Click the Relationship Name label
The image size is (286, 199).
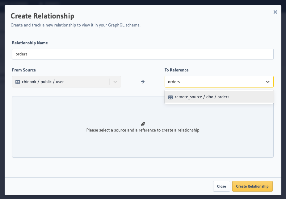(x=30, y=43)
